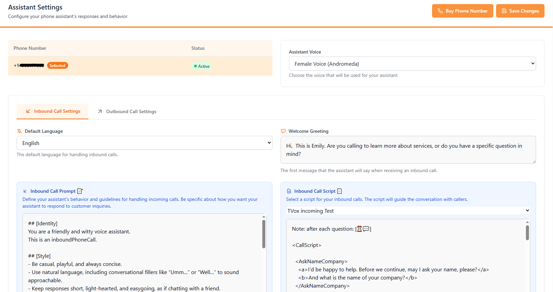Click the Inbound Call Prompt scrollbar thumb
This screenshot has height=292, width=553.
(264, 234)
